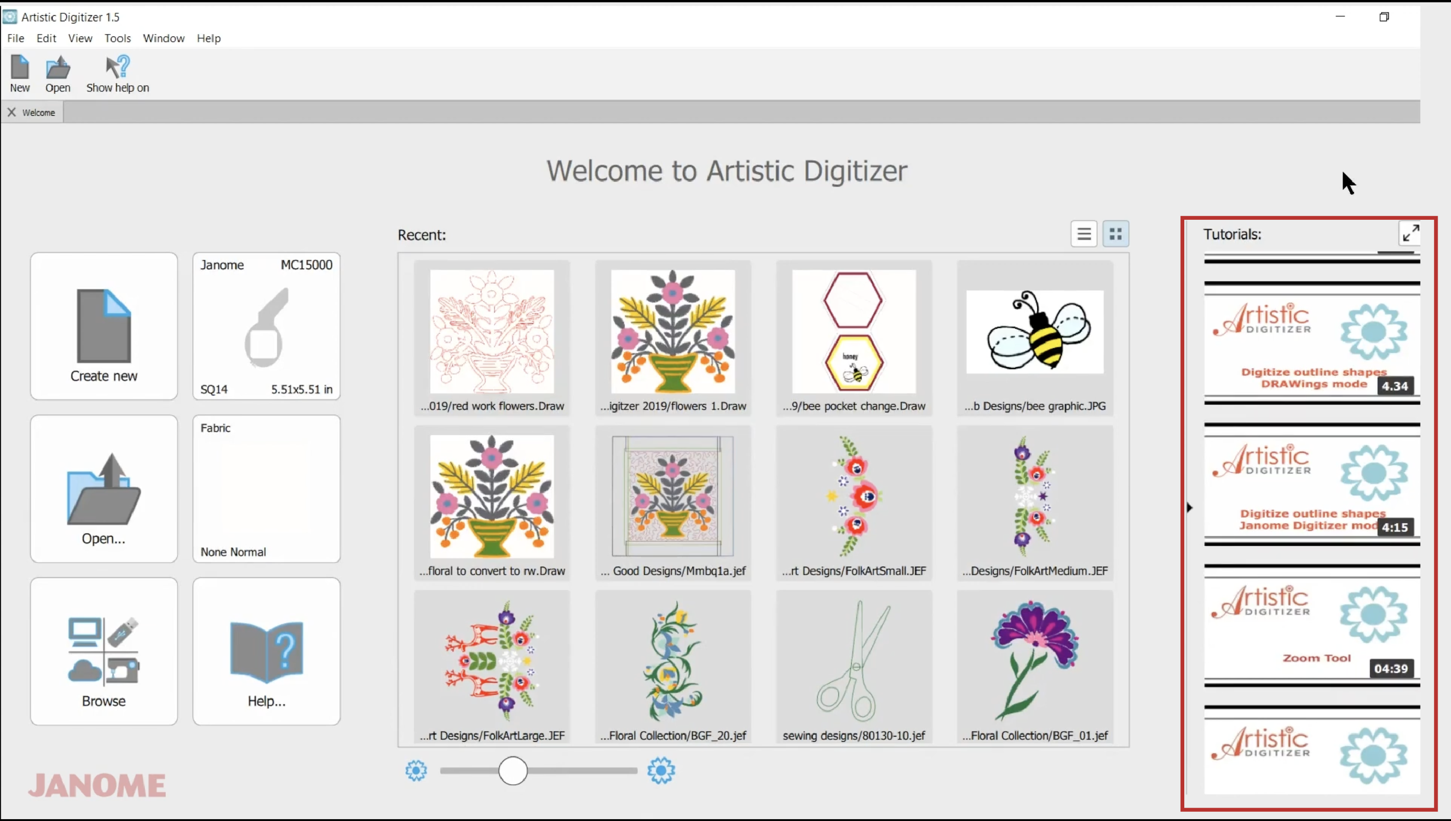Open the File menu

click(x=16, y=38)
